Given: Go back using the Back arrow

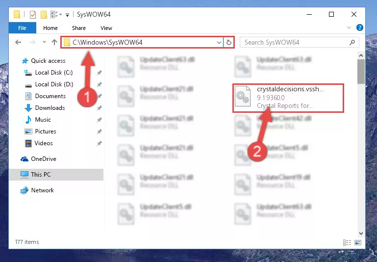Looking at the screenshot, I should [18, 43].
